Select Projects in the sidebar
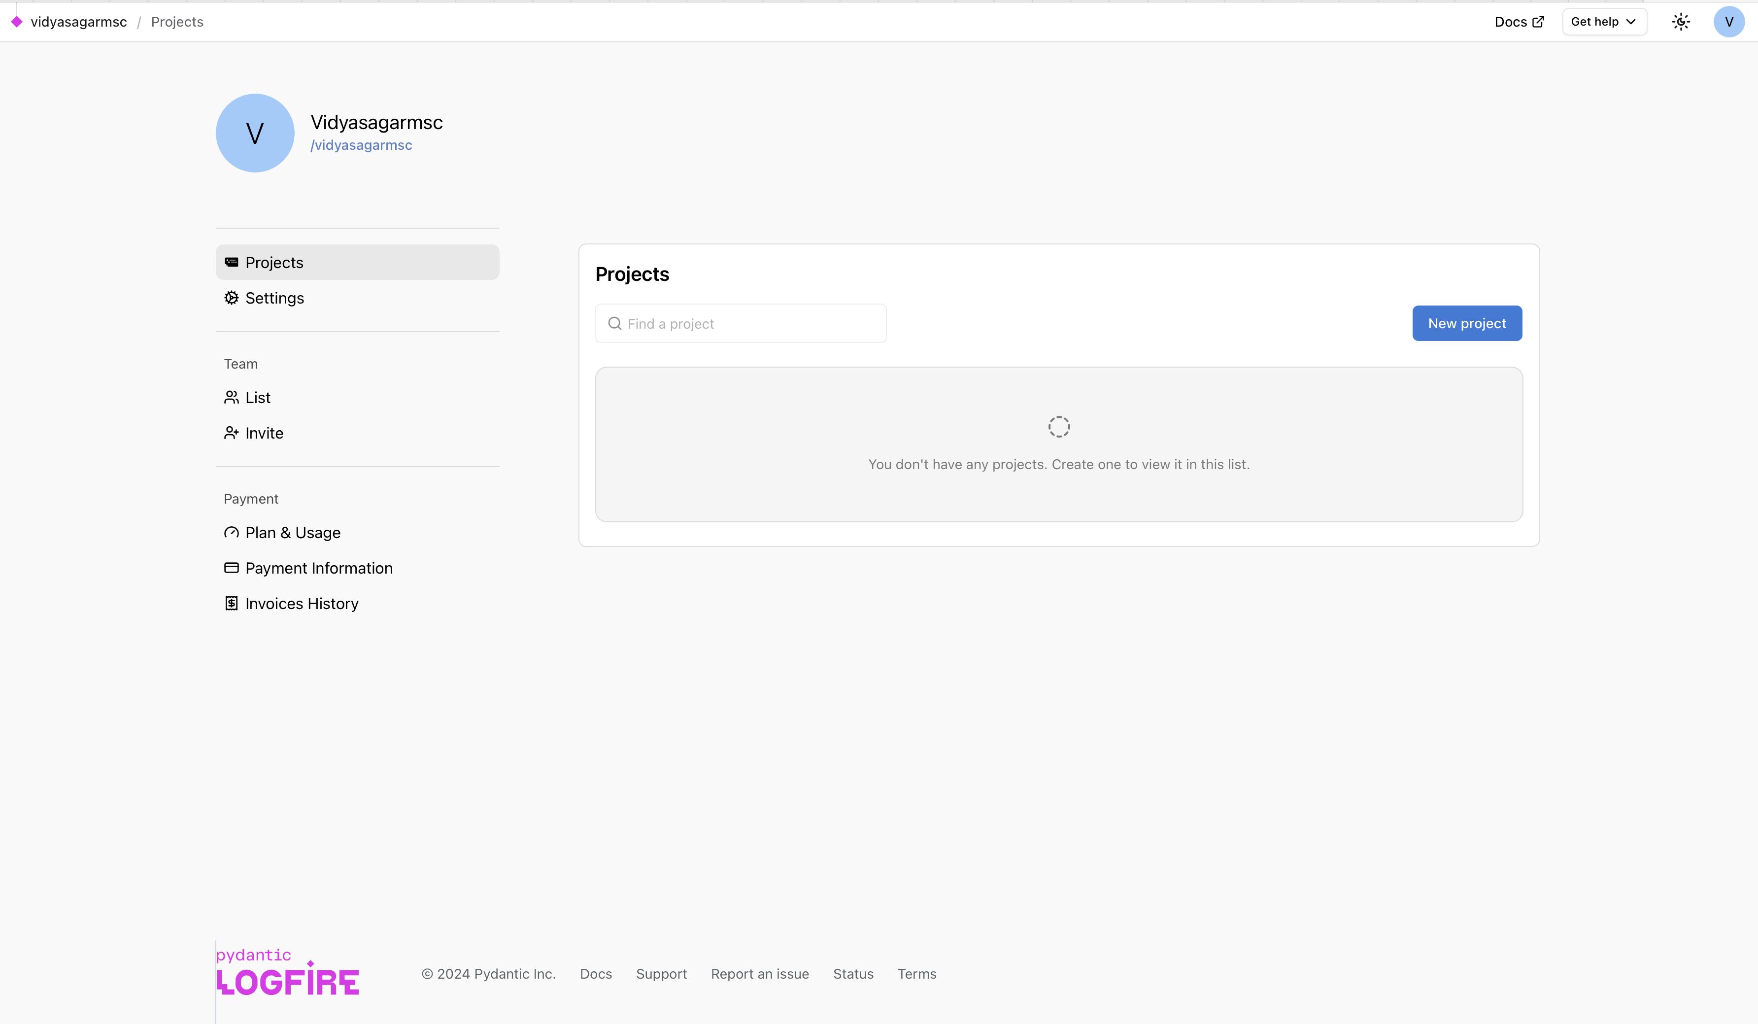 tap(274, 262)
